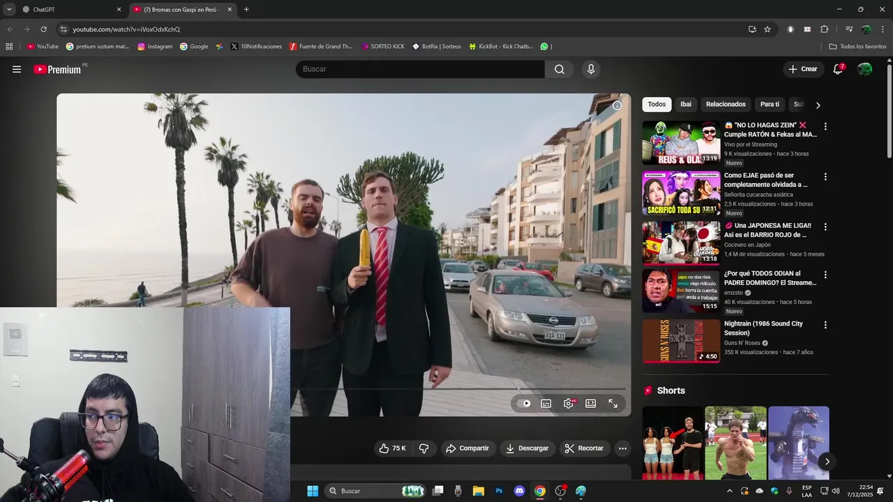Open YouTube notifications bell
The width and height of the screenshot is (893, 502).
(x=838, y=69)
